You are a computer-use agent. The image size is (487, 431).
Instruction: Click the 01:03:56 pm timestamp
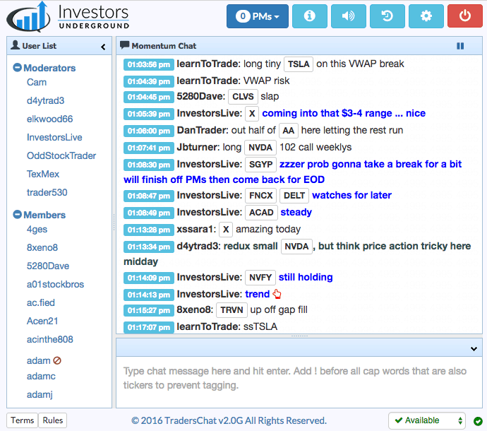pyautogui.click(x=149, y=64)
